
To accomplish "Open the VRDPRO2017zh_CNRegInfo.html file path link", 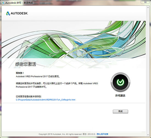I will coord(46,100).
